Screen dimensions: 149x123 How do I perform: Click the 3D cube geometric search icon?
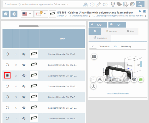tap(92, 4)
